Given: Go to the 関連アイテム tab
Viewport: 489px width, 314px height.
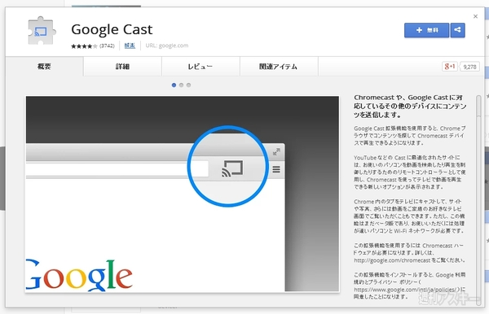Looking at the screenshot, I should click(x=278, y=66).
